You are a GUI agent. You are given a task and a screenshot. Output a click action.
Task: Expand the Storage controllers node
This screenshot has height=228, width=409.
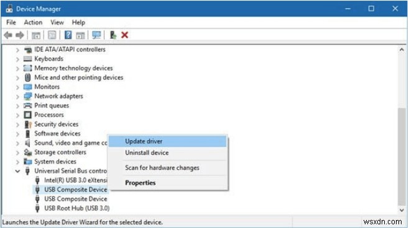point(17,152)
